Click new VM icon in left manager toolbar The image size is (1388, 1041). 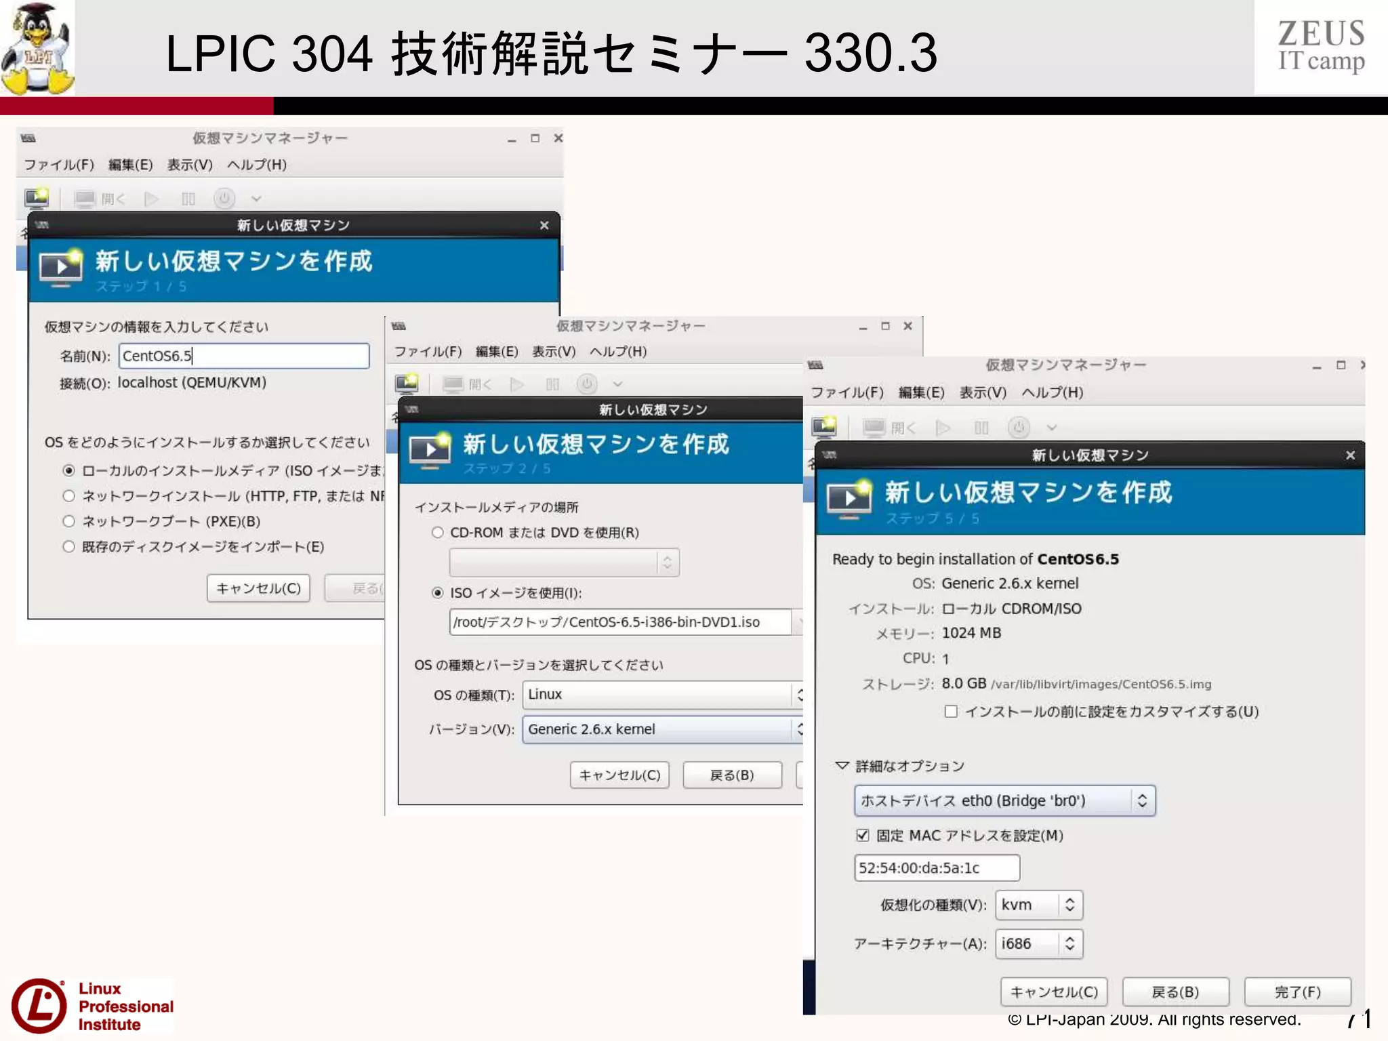point(37,198)
